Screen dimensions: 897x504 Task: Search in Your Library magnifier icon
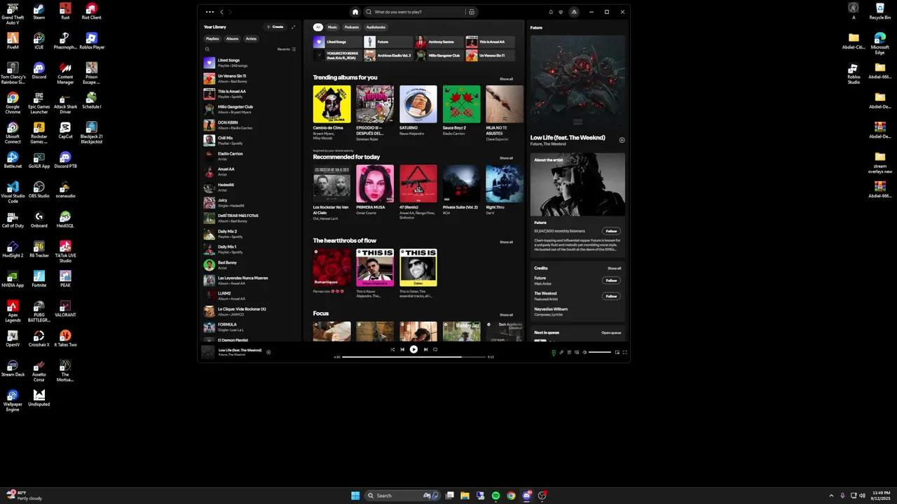coord(207,50)
